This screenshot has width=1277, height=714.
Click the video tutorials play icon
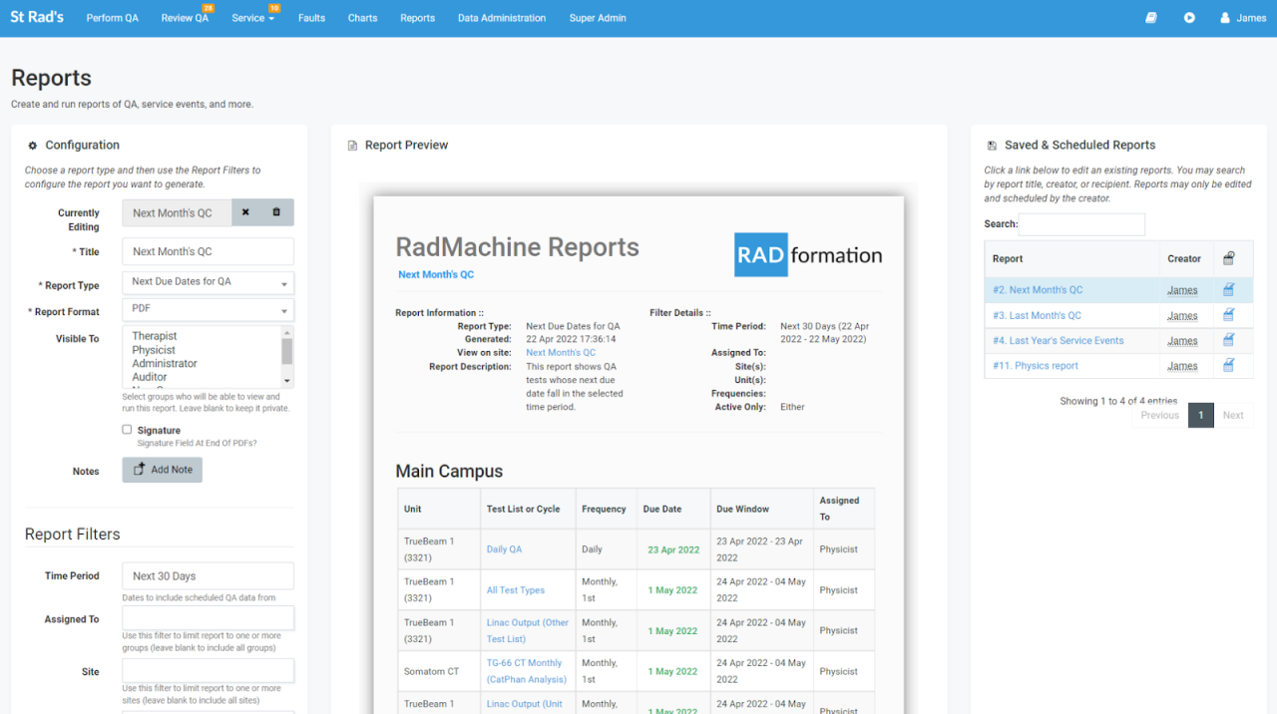coord(1189,17)
